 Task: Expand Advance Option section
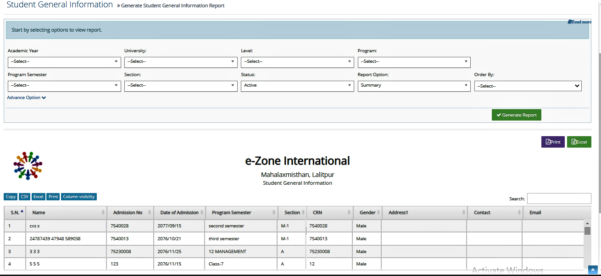point(27,98)
